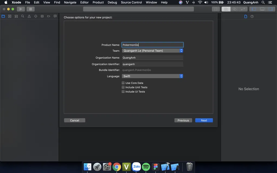The image size is (277, 173).
Task: Toggle the Debug area visibility
Action: tap(262, 9)
